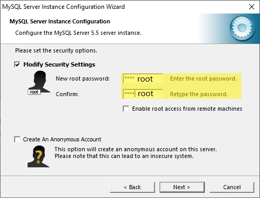Screen dimensions: 260x198
Task: Go to previous page with Back
Action: pyautogui.click(x=132, y=187)
